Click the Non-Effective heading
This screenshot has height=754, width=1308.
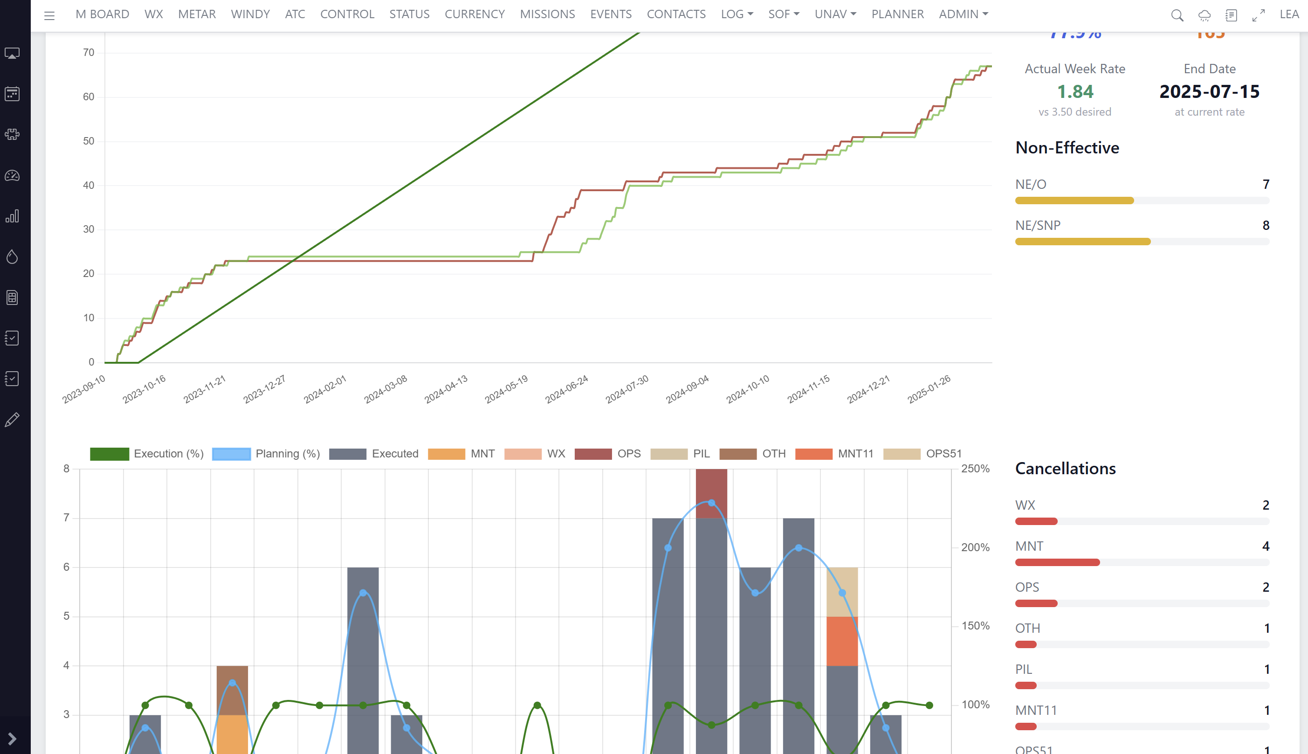pos(1067,148)
